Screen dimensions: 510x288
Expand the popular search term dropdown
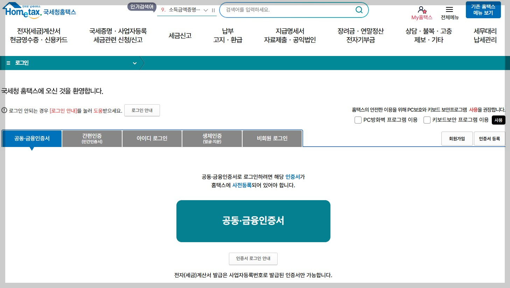point(206,10)
